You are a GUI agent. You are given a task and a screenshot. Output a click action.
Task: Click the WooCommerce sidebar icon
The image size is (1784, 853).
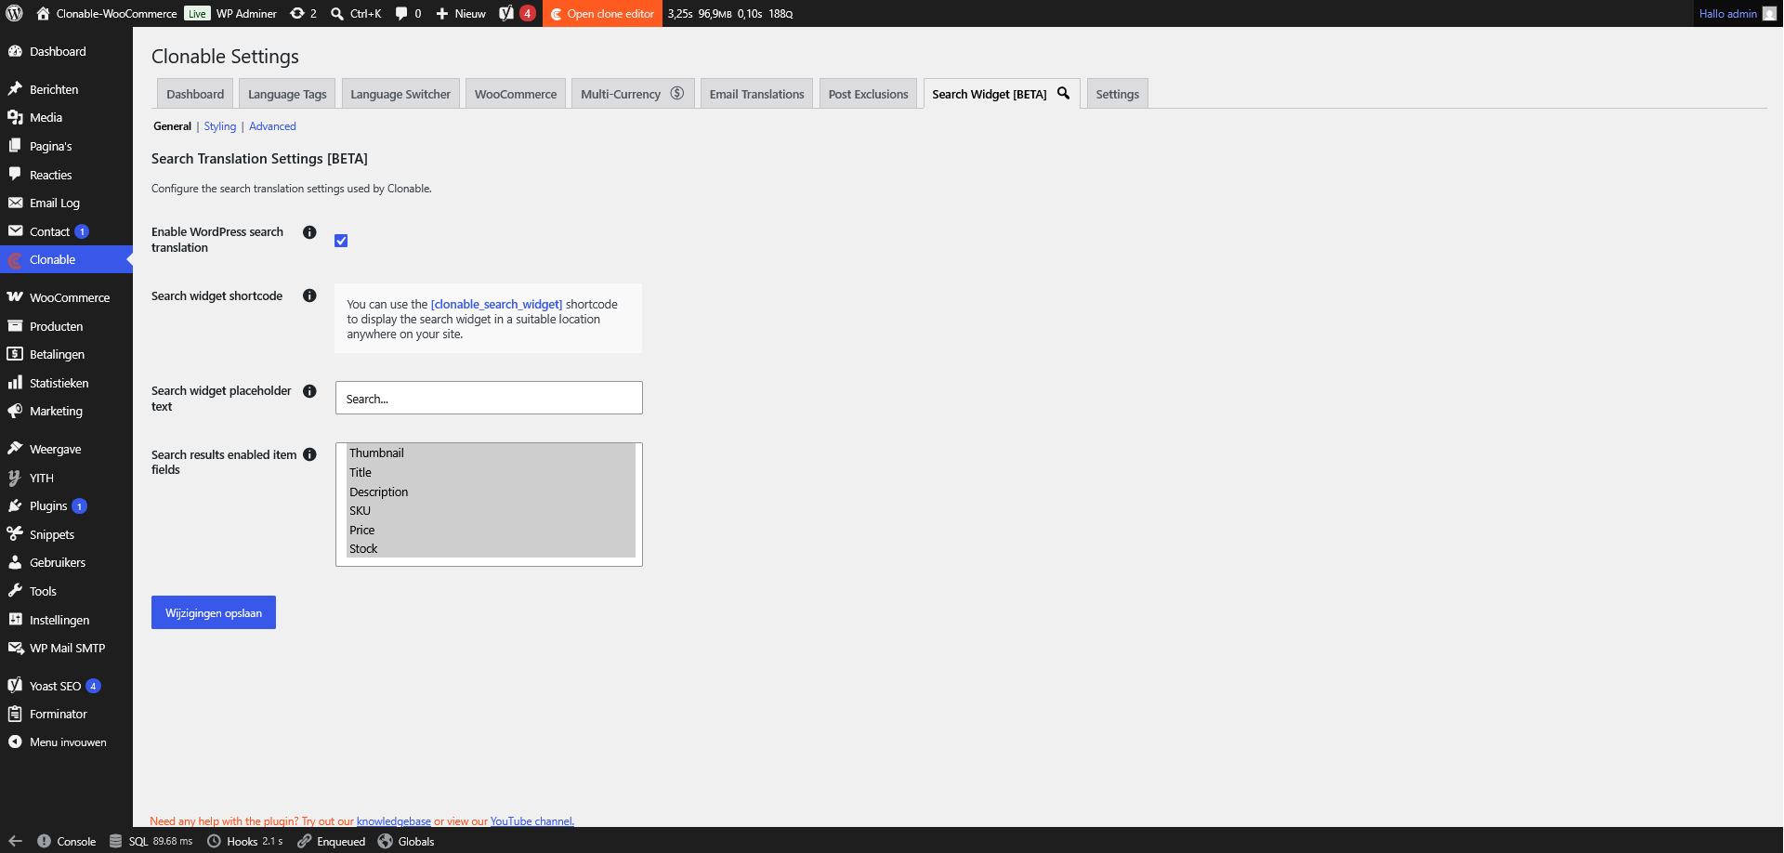(15, 297)
